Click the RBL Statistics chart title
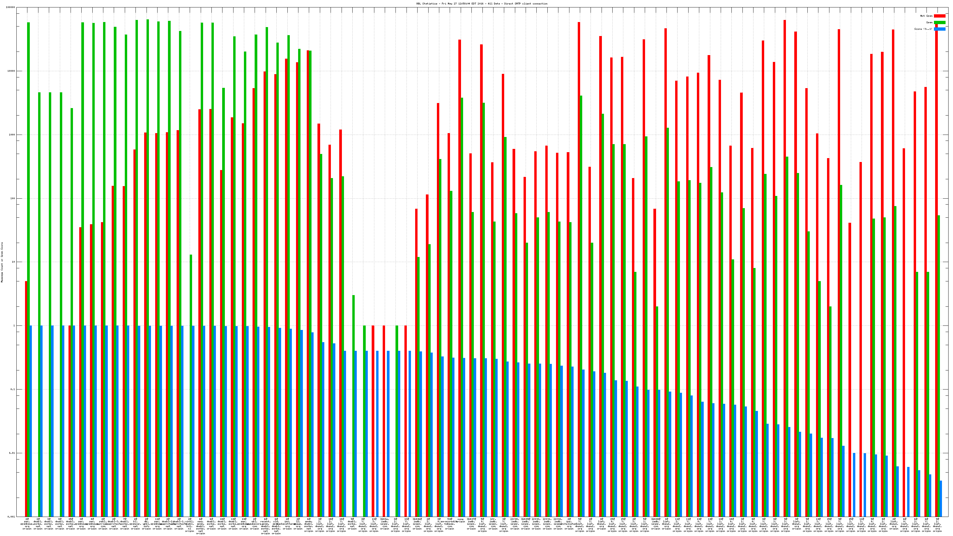953x536 pixels. (x=482, y=4)
